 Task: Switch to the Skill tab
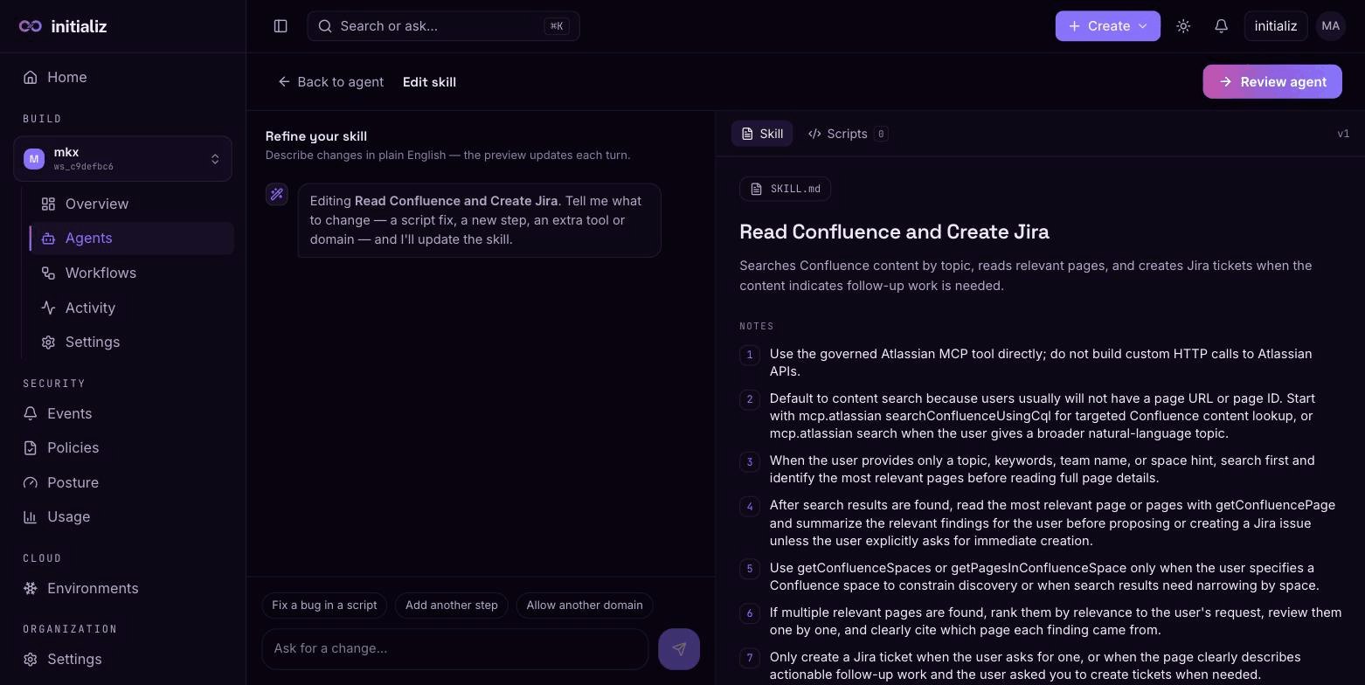(x=762, y=134)
